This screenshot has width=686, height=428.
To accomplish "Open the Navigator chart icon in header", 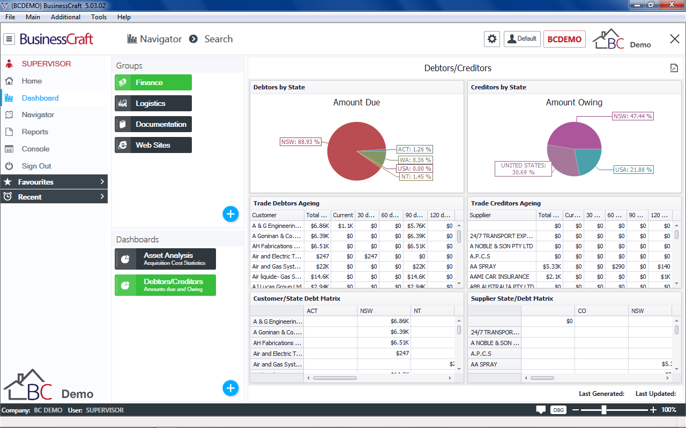I will 132,39.
